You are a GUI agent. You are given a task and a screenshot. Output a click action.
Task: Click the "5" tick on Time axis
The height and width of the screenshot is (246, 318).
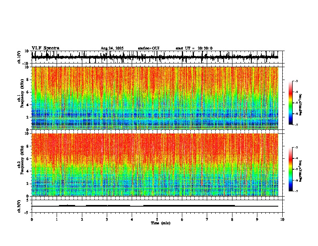point(157,219)
